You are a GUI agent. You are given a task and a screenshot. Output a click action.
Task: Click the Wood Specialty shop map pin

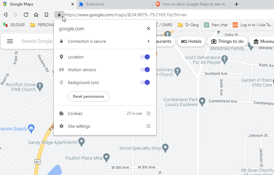point(165,148)
